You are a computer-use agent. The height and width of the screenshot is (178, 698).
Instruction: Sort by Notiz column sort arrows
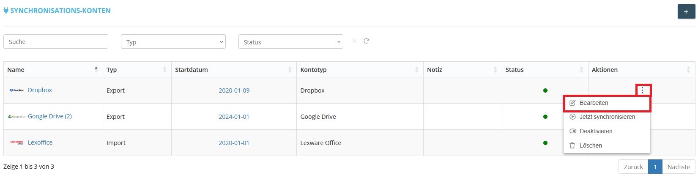point(495,70)
